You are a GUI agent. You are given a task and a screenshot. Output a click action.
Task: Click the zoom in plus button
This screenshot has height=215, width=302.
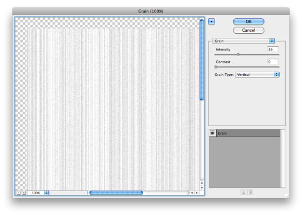23,193
